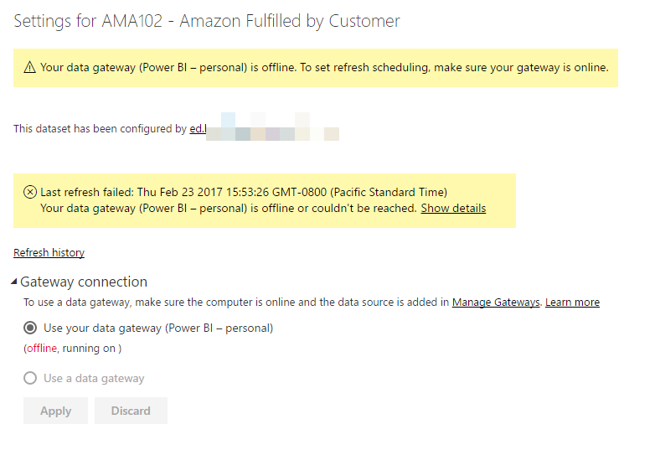Click the Last refresh failed timestamp message
This screenshot has height=450, width=655.
coord(244,192)
